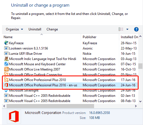Click the change view icon
The image size is (143, 125).
click(121, 29)
